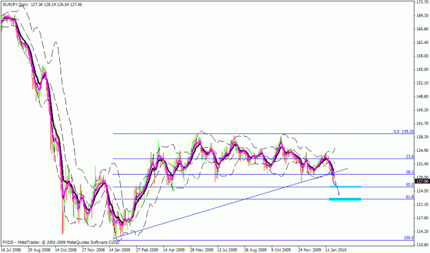Click the 141.70 price axis label
The height and width of the screenshot is (253, 430).
(x=422, y=124)
